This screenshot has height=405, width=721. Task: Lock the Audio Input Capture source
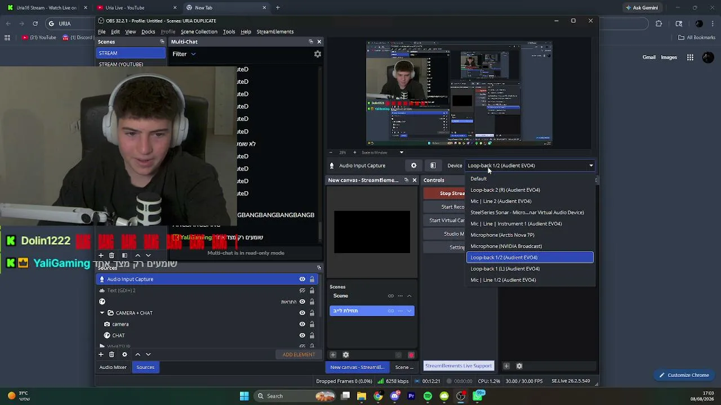311,279
